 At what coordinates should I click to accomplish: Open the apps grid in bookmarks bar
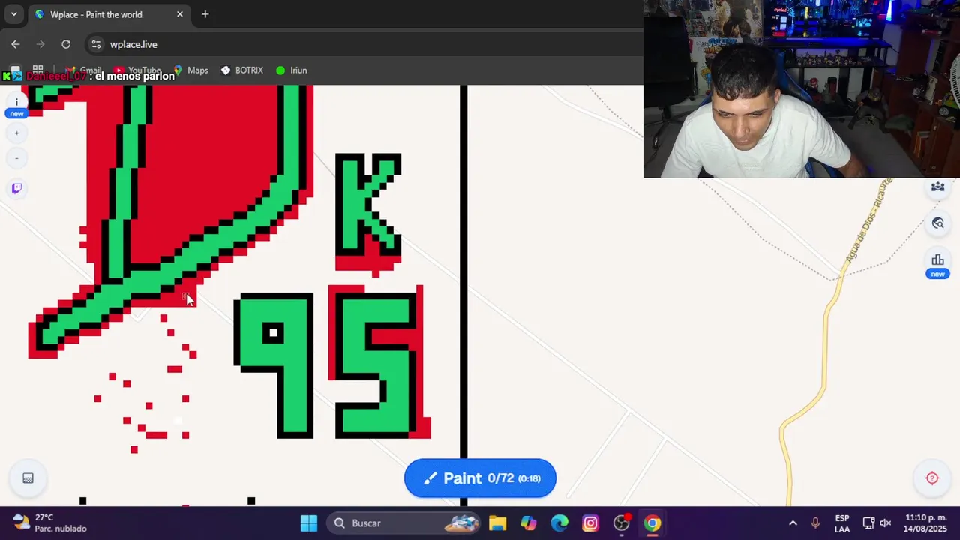coord(37,69)
